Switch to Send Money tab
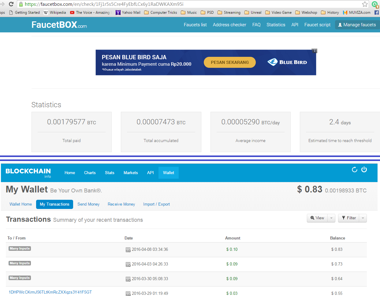 coord(88,204)
